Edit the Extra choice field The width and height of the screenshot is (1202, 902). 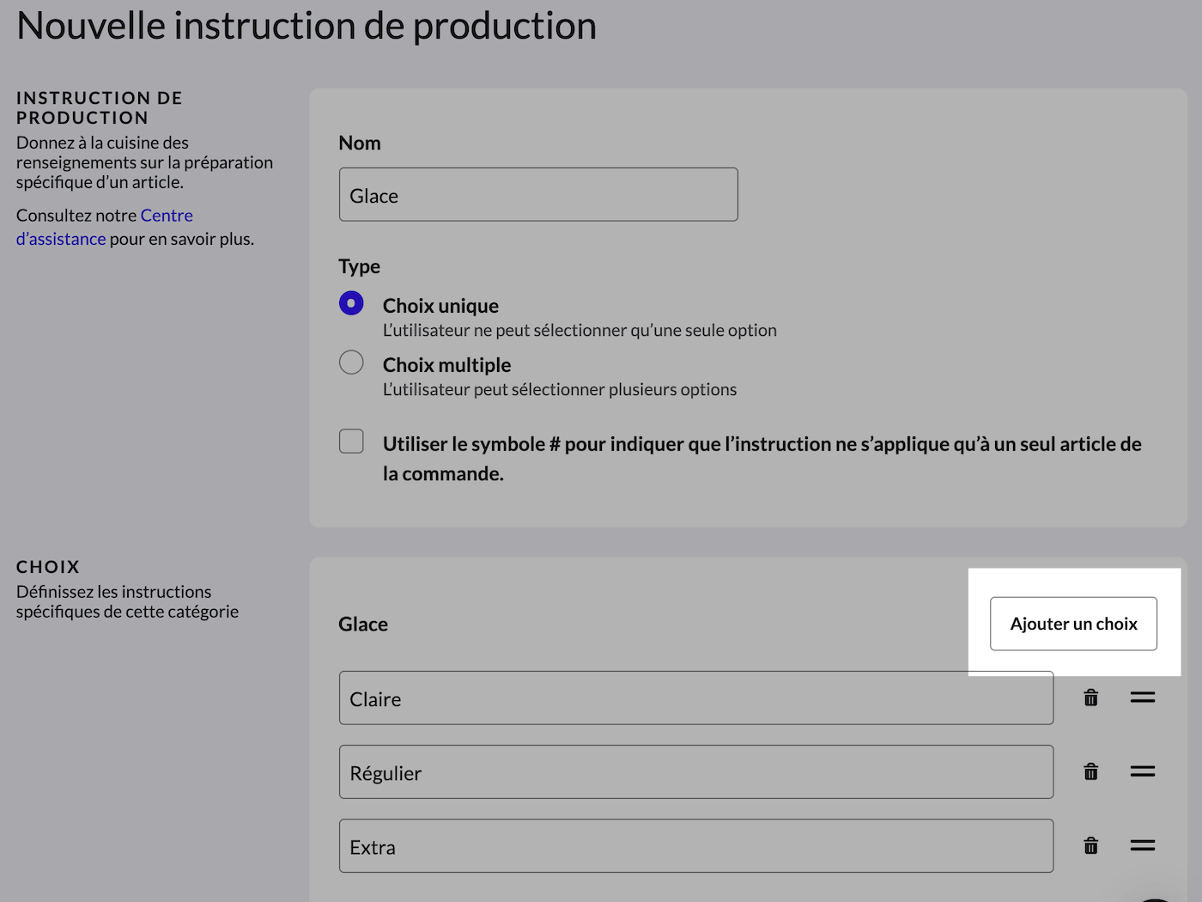pyautogui.click(x=696, y=845)
